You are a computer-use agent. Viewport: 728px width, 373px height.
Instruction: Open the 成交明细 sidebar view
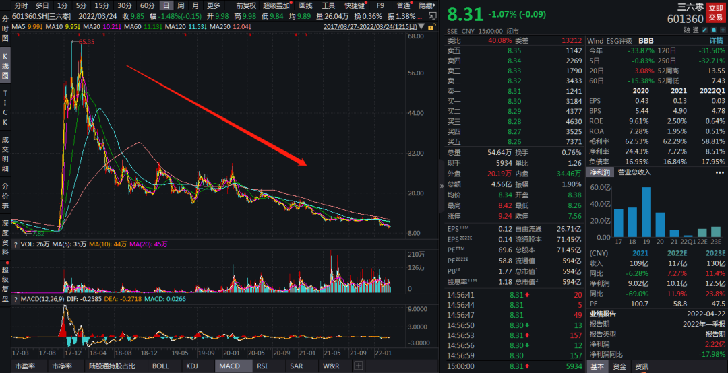5,154
